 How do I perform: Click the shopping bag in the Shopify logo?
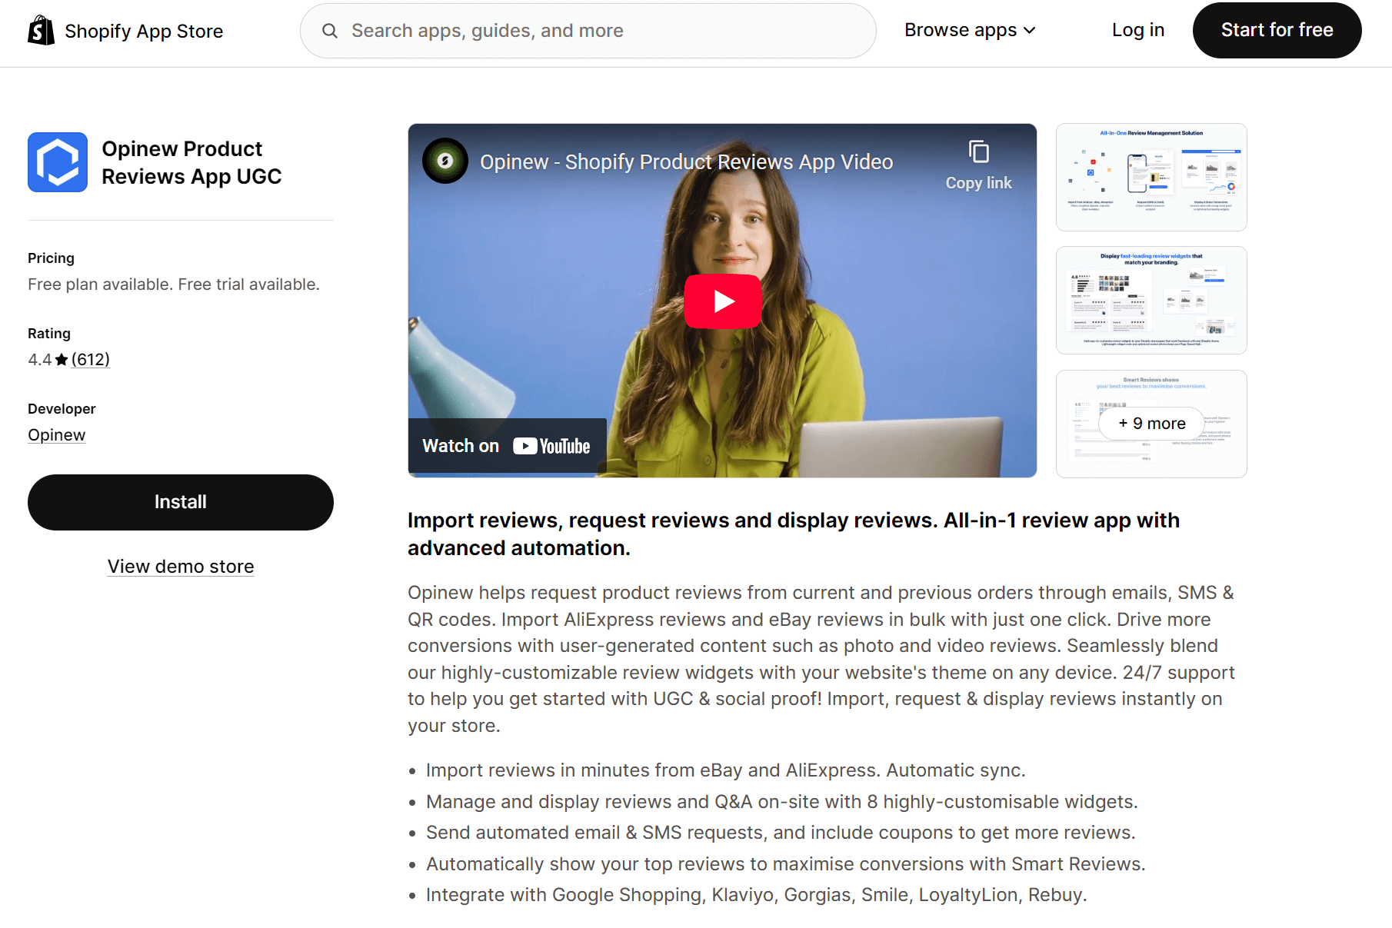42,30
